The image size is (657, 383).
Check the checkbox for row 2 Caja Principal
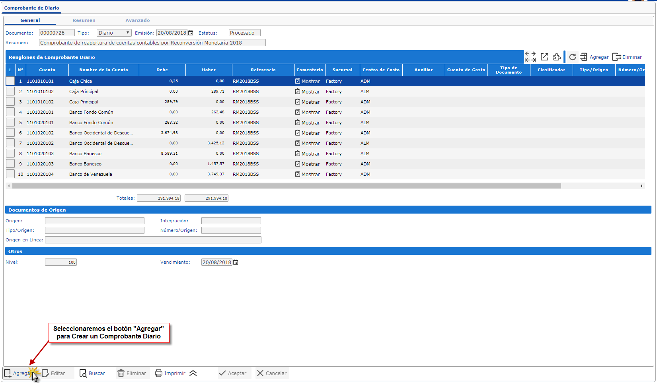click(x=10, y=91)
